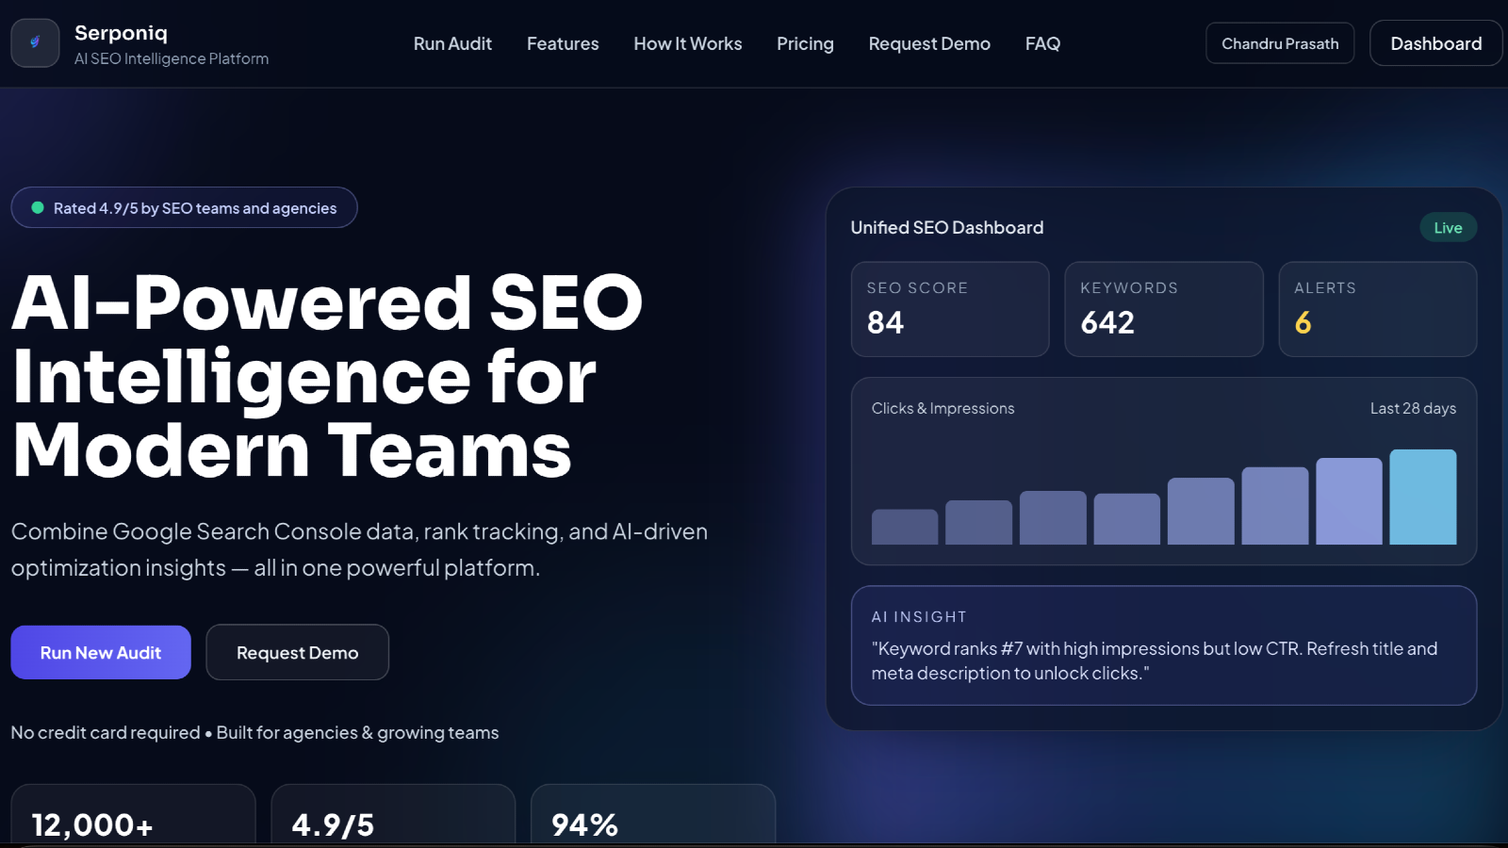Go to the Features menu item
The width and height of the screenshot is (1508, 848).
tap(563, 44)
